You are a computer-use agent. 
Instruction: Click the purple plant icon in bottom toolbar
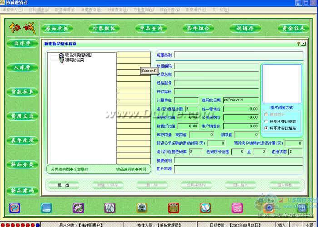coord(78,208)
